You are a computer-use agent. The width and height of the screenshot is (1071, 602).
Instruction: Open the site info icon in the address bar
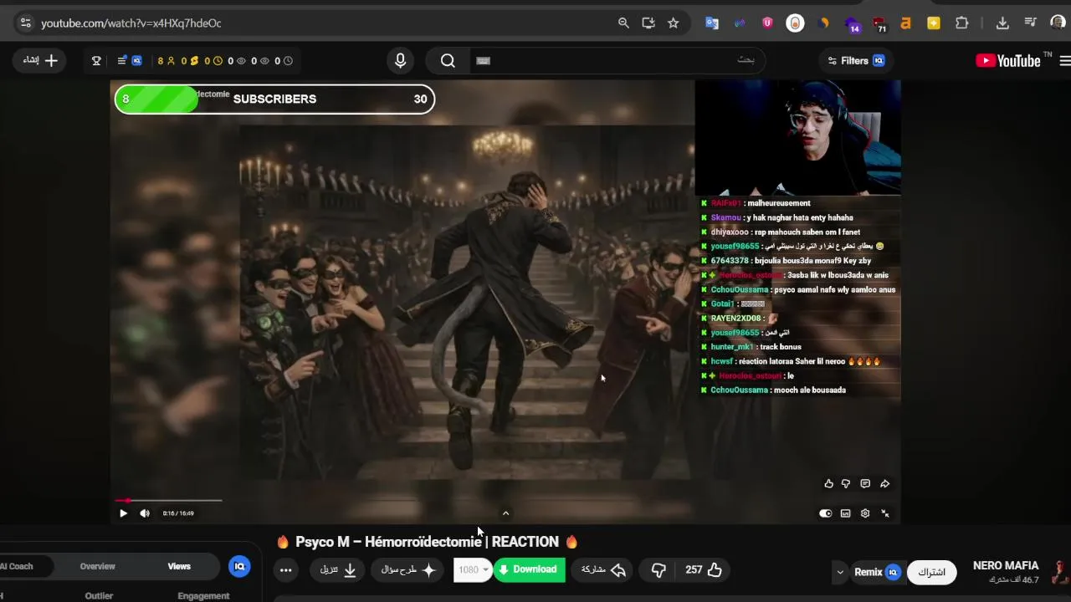coord(25,23)
